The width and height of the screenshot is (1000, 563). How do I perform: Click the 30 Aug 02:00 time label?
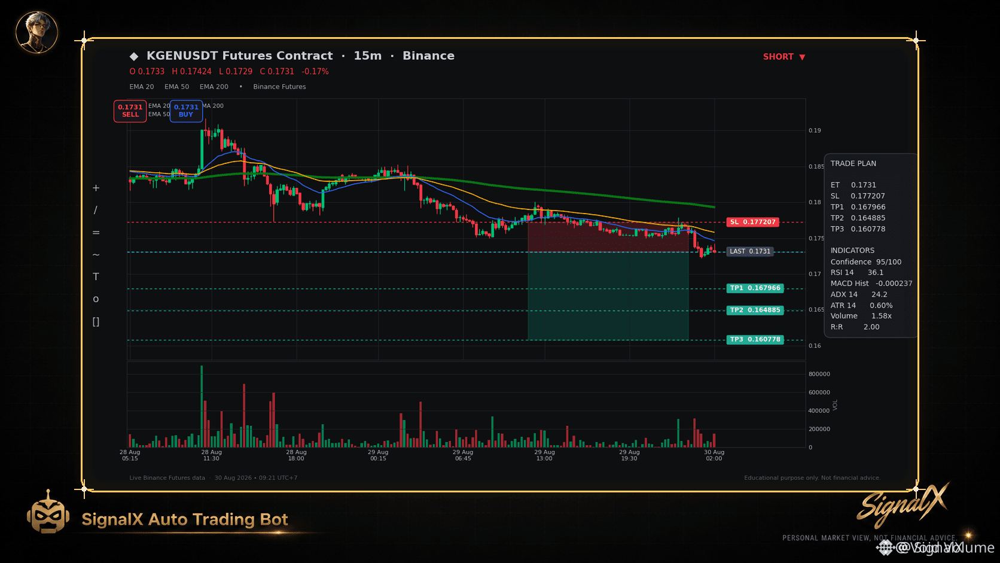coord(714,455)
